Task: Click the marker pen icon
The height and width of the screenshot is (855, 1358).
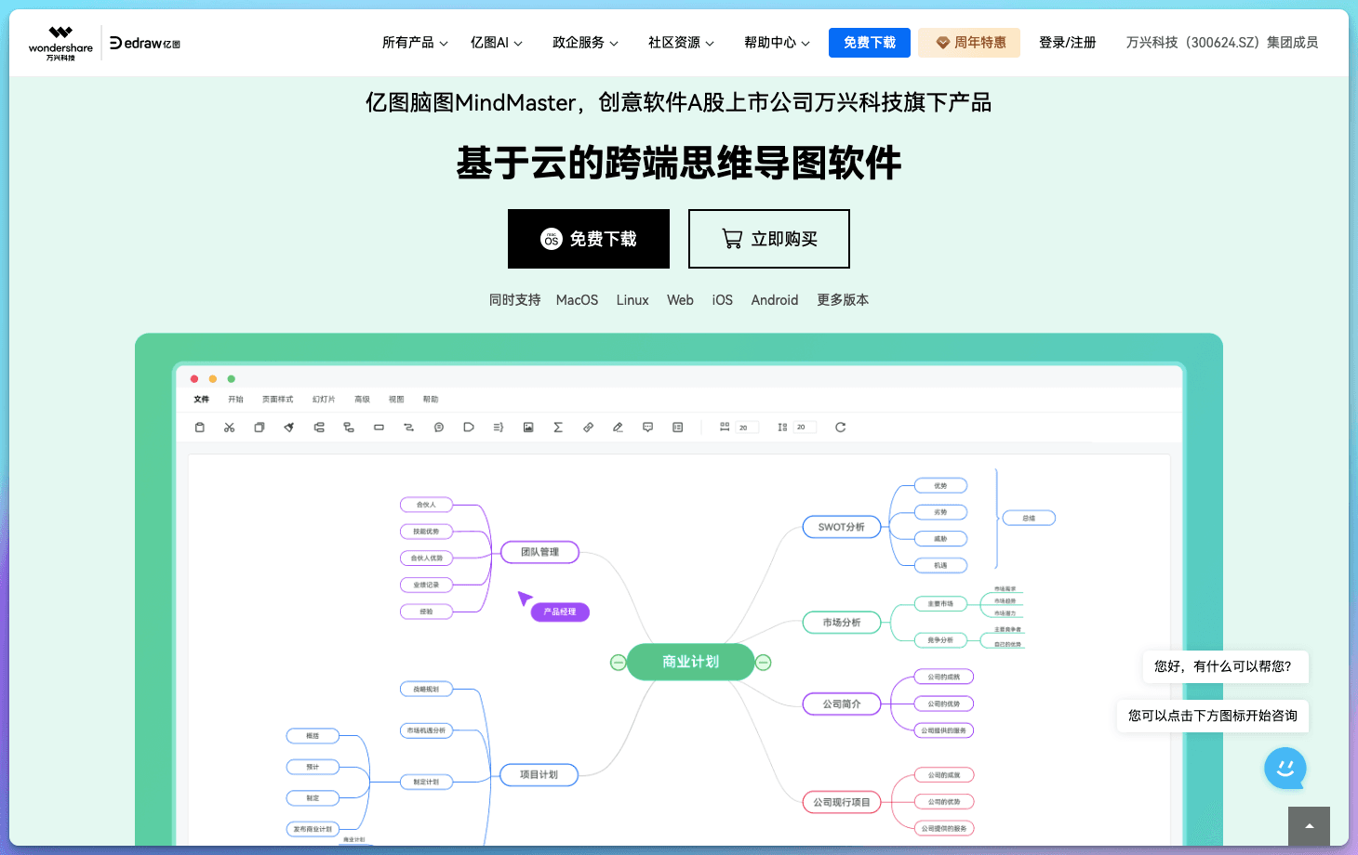Action: point(618,427)
